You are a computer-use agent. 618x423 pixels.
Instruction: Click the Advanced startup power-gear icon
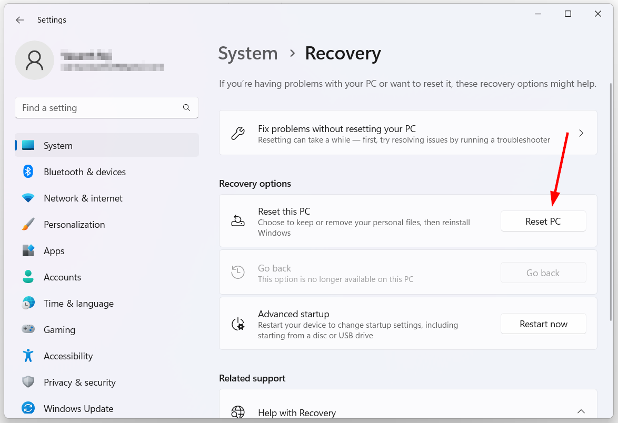tap(237, 324)
